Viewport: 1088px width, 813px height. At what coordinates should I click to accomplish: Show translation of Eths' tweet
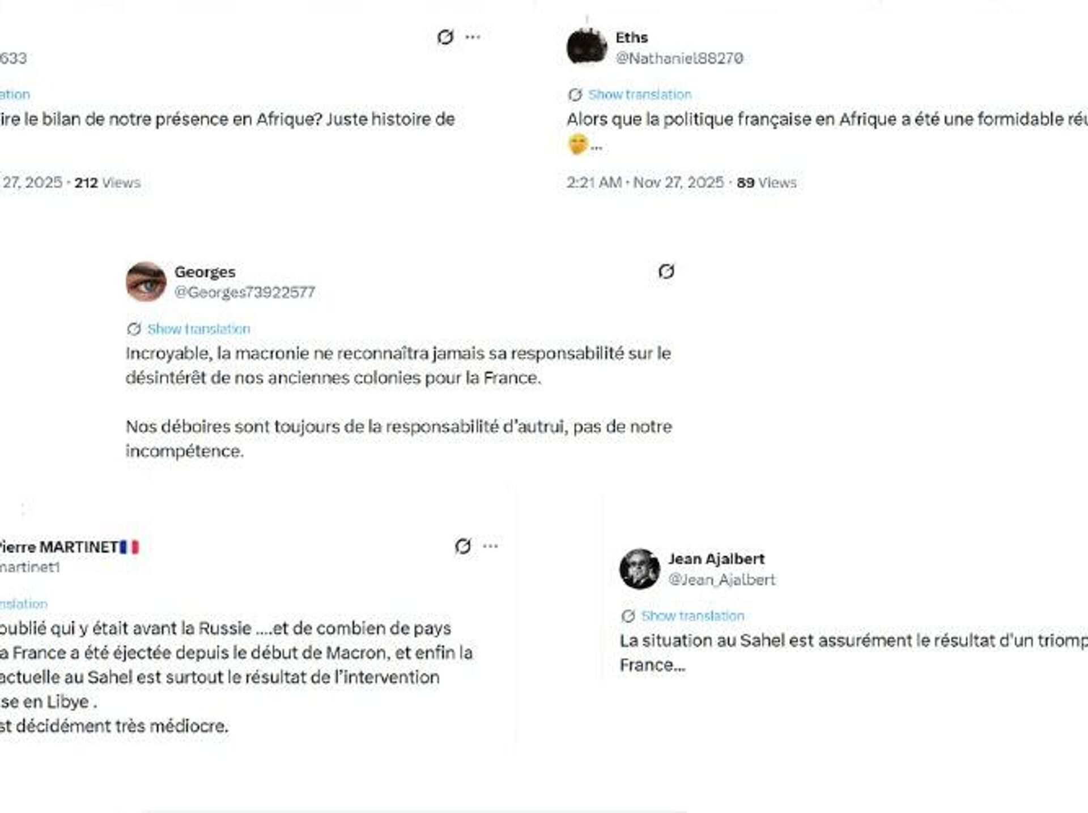coord(640,95)
